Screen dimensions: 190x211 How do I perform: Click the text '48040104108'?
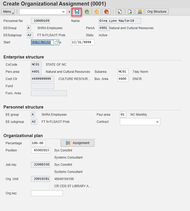[x=64, y=179]
